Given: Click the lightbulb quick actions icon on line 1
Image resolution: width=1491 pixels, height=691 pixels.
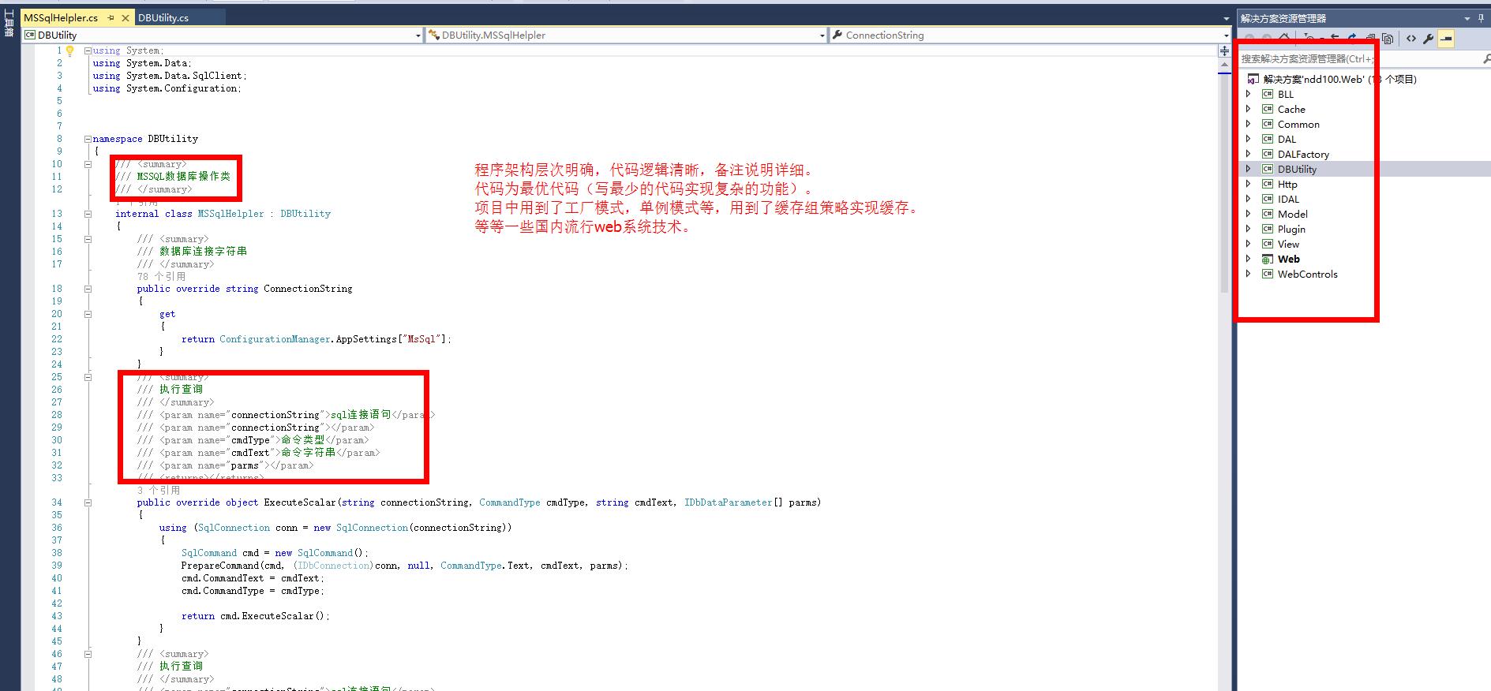Looking at the screenshot, I should coord(69,50).
